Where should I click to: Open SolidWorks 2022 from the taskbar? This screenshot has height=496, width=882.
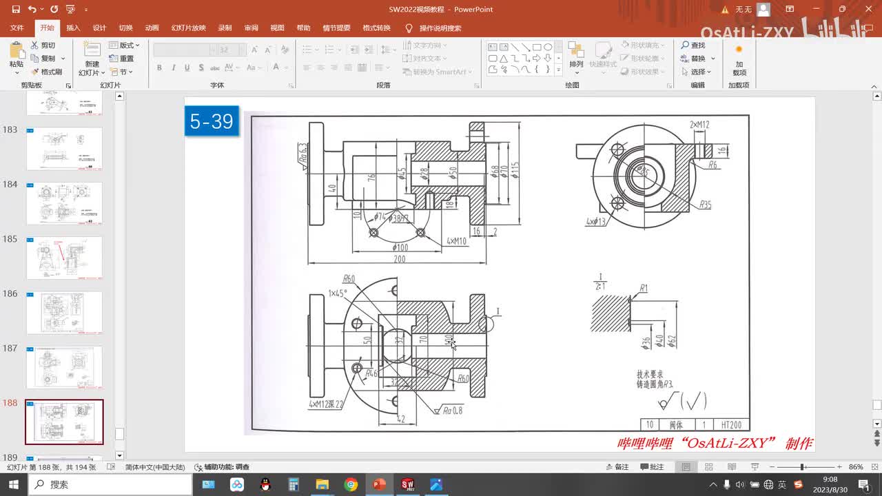407,484
